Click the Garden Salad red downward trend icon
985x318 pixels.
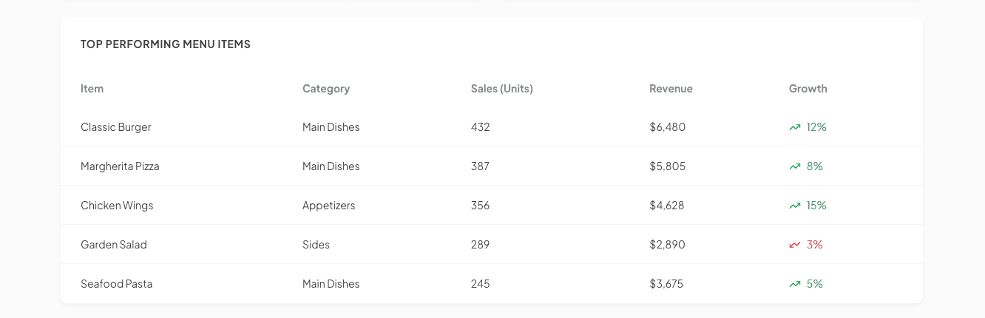795,245
